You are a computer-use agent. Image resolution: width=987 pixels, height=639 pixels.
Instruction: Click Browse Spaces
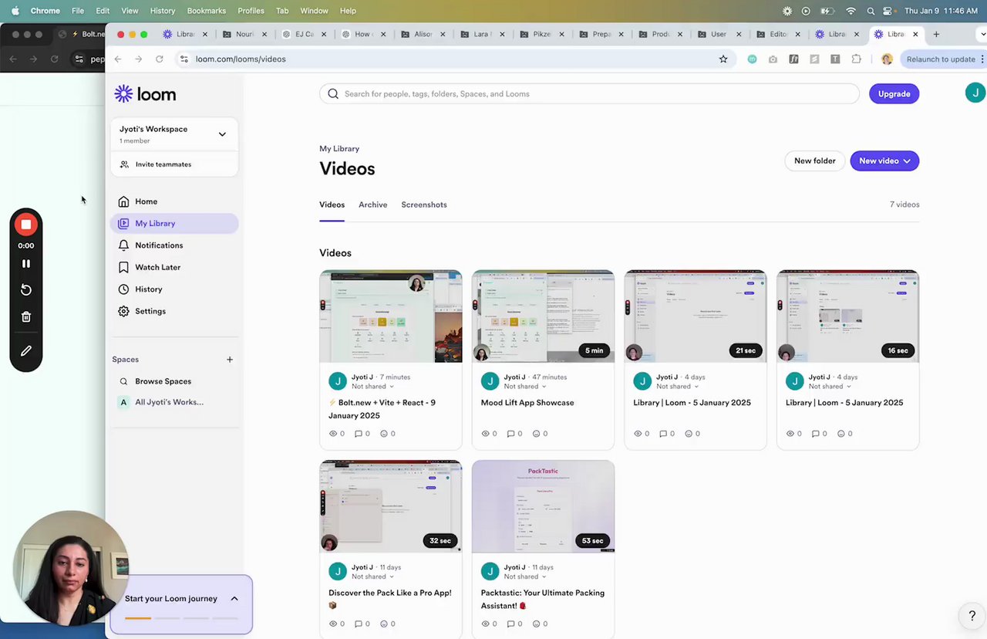[174, 381]
